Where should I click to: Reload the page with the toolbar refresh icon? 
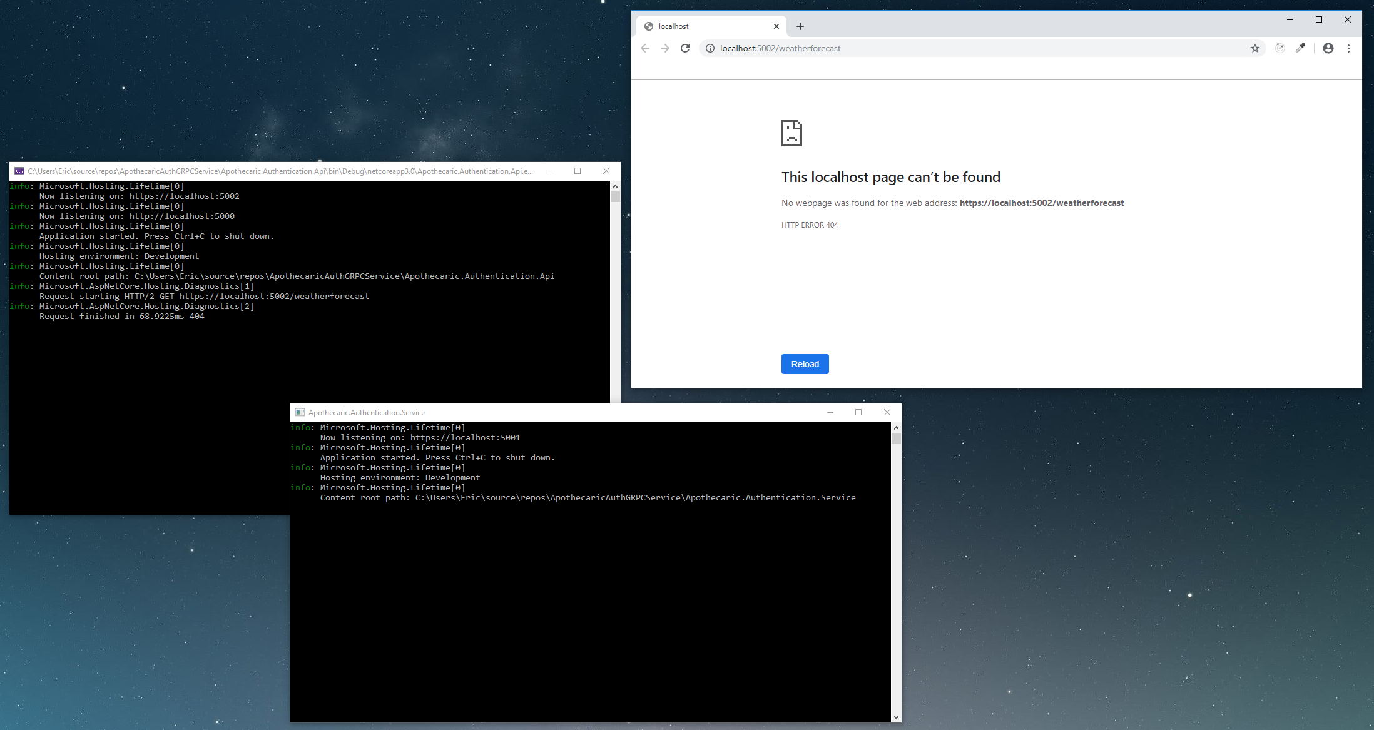pos(685,48)
